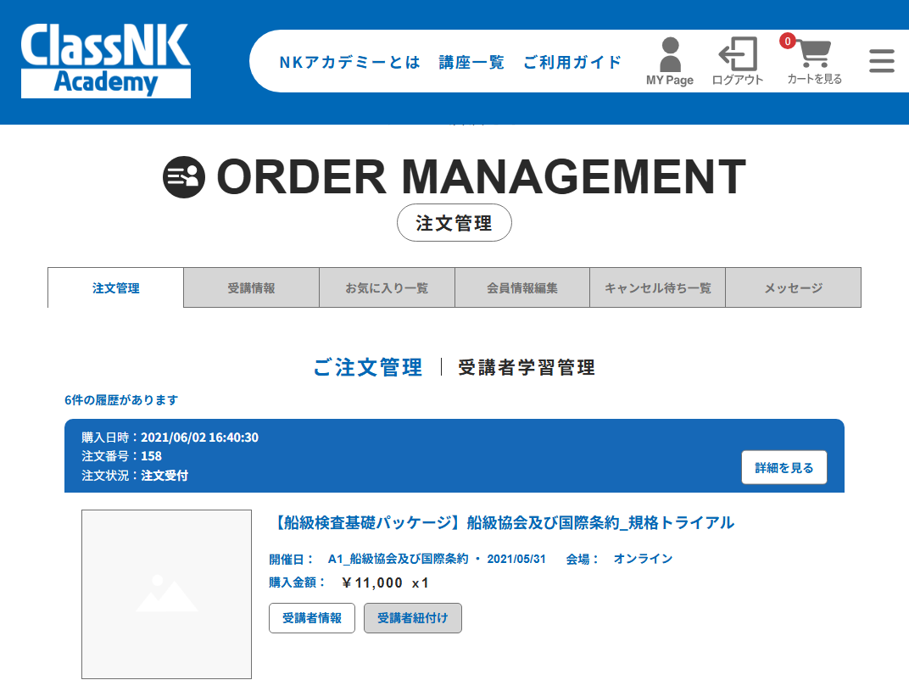Click the red cart count badge
The height and width of the screenshot is (680, 909).
pyautogui.click(x=788, y=41)
